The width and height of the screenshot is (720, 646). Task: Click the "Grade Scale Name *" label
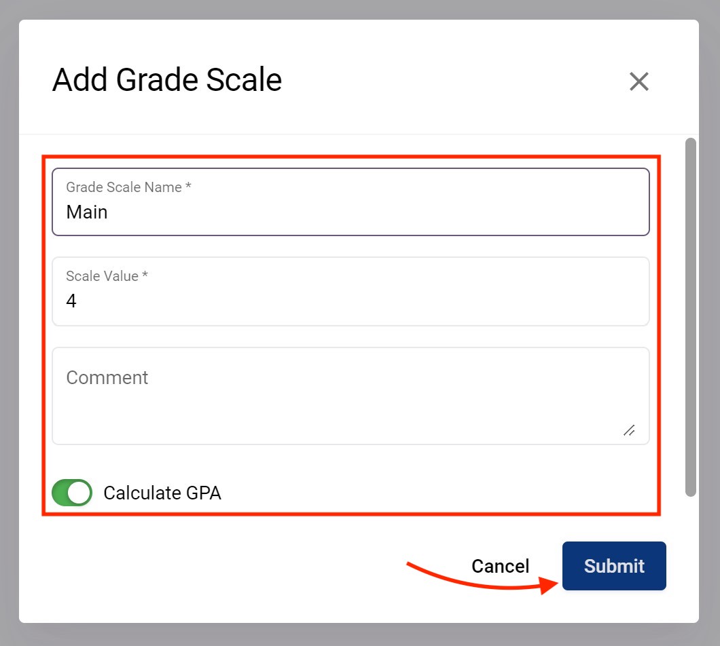tap(128, 187)
